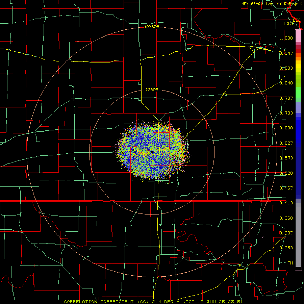Click the black radar site dot at center
The image size is (304, 304).
(x=152, y=152)
